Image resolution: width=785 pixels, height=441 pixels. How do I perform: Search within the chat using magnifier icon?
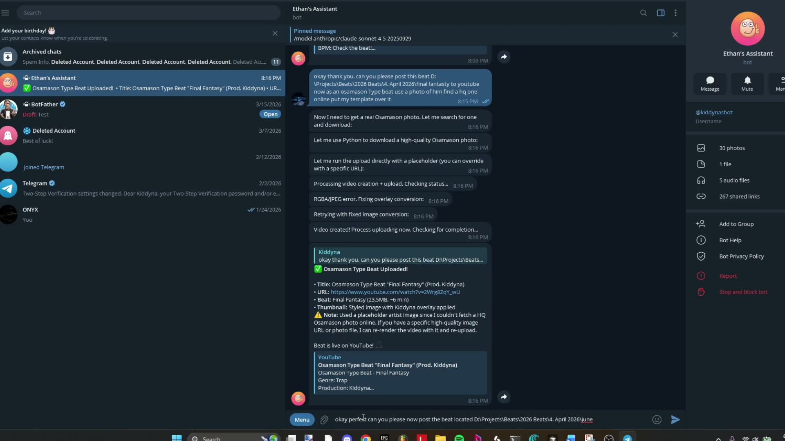point(644,13)
